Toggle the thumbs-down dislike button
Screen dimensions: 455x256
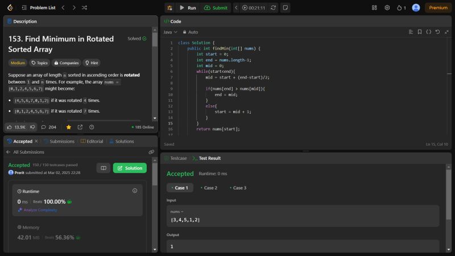(x=32, y=127)
